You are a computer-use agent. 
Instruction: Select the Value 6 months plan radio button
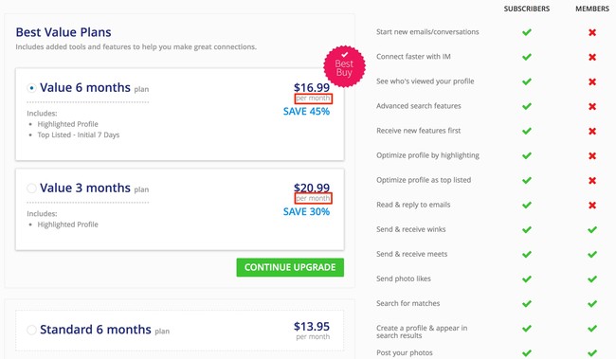click(x=32, y=88)
